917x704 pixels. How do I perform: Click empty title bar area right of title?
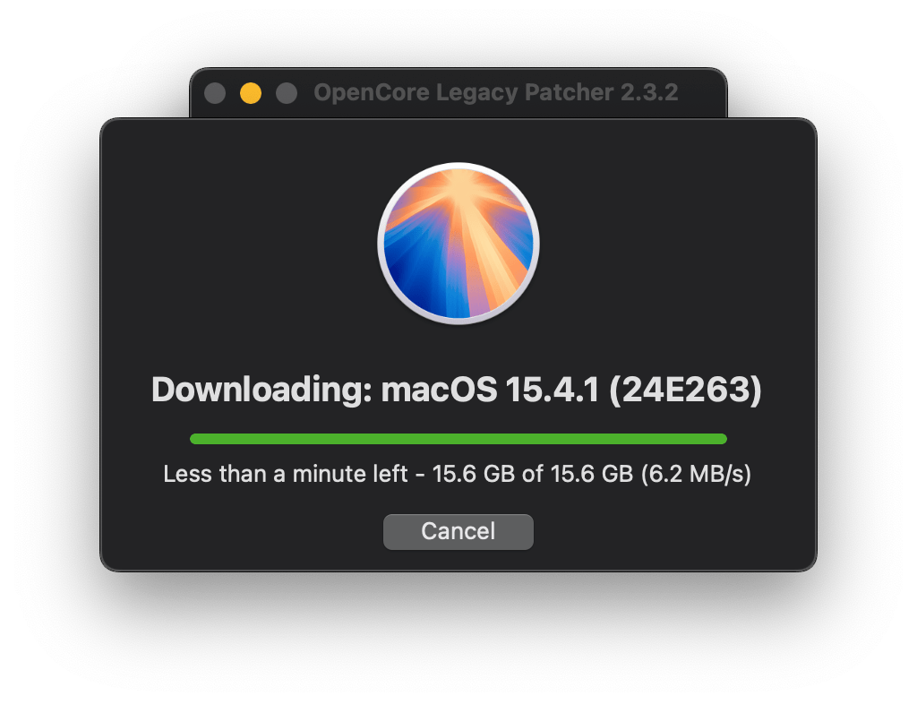click(x=703, y=93)
